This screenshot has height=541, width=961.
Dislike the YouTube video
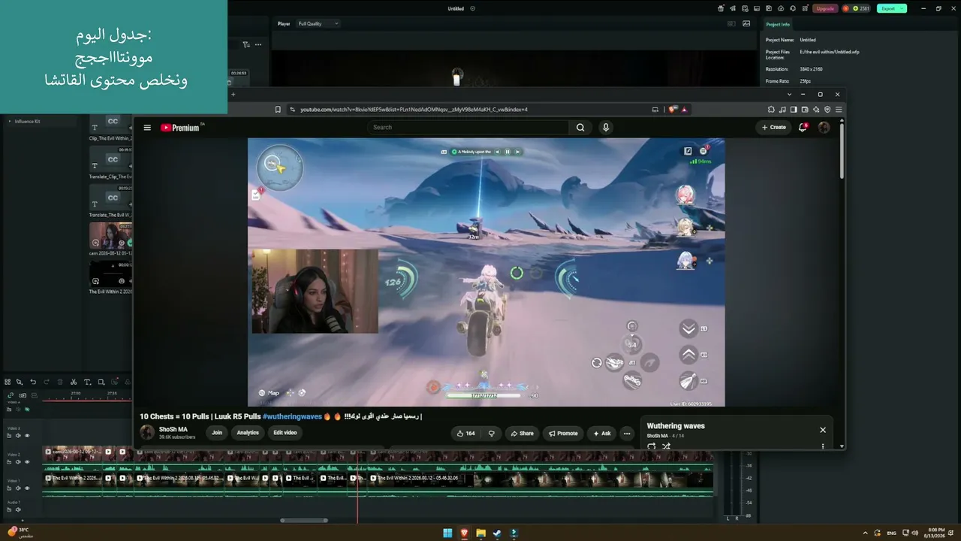[492, 434]
